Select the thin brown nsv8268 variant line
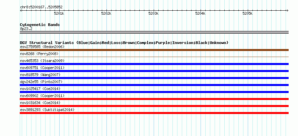Screen dimensions: 298x136 coord(154,57)
